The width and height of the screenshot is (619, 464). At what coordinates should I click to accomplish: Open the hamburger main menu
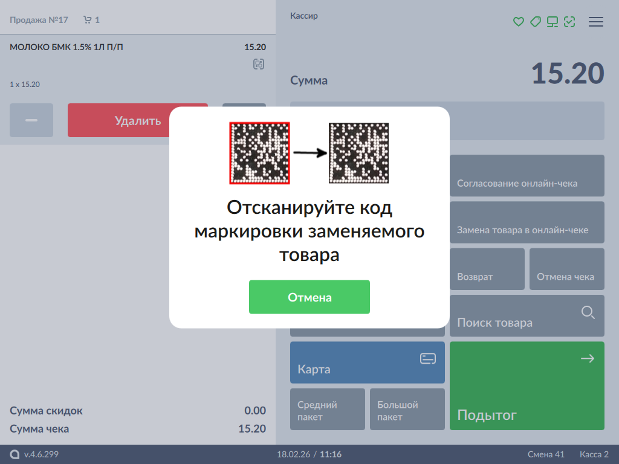(x=596, y=22)
